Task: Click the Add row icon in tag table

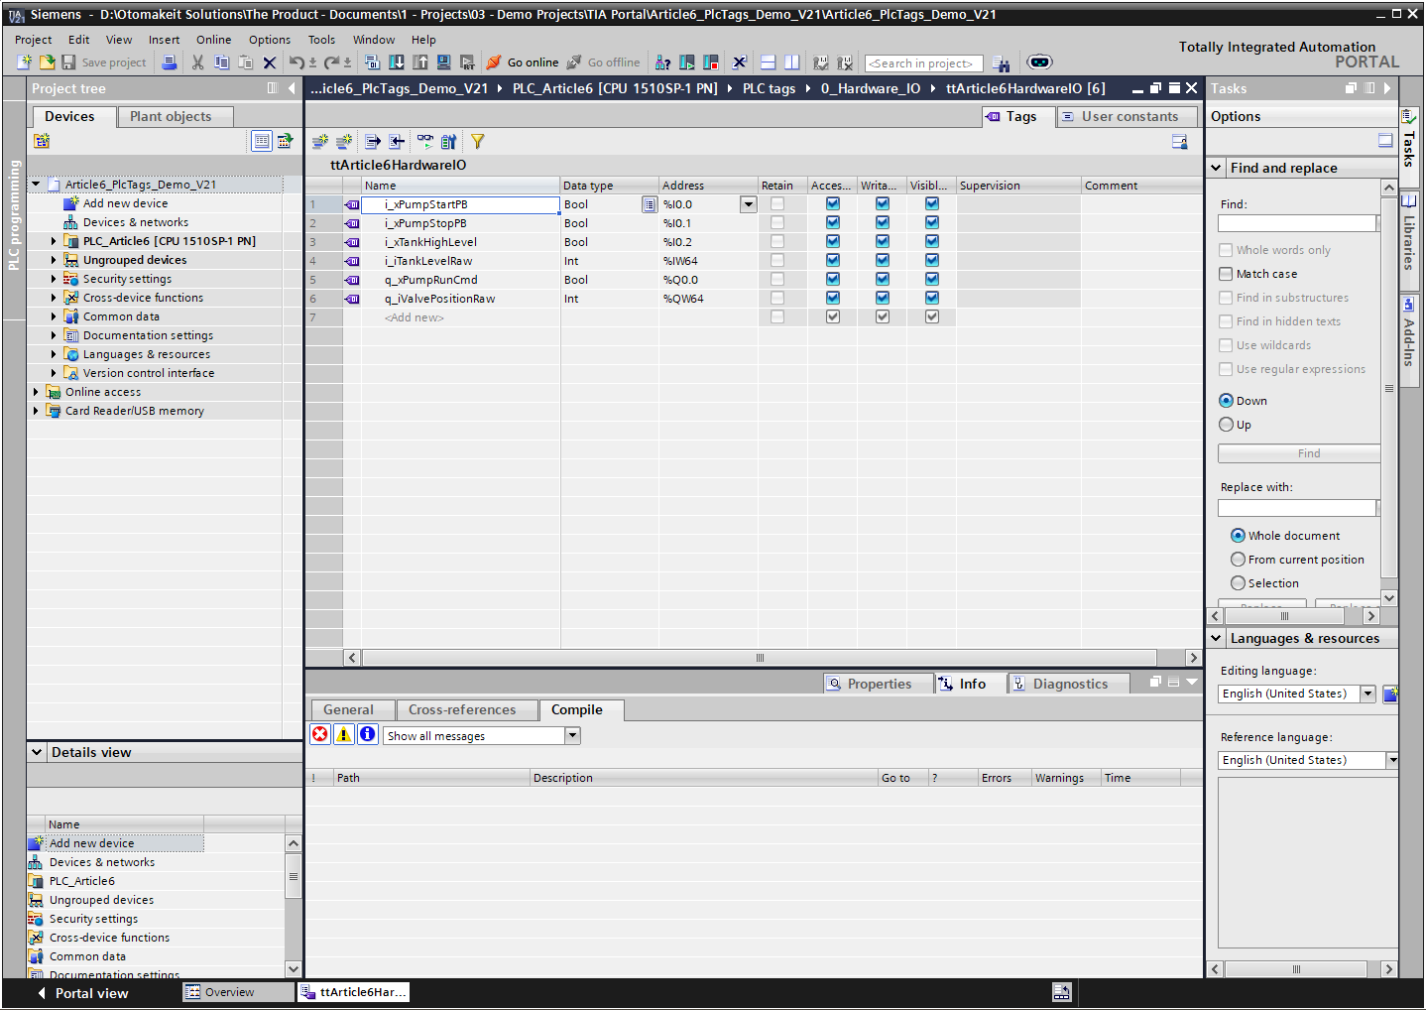Action: pyautogui.click(x=343, y=142)
